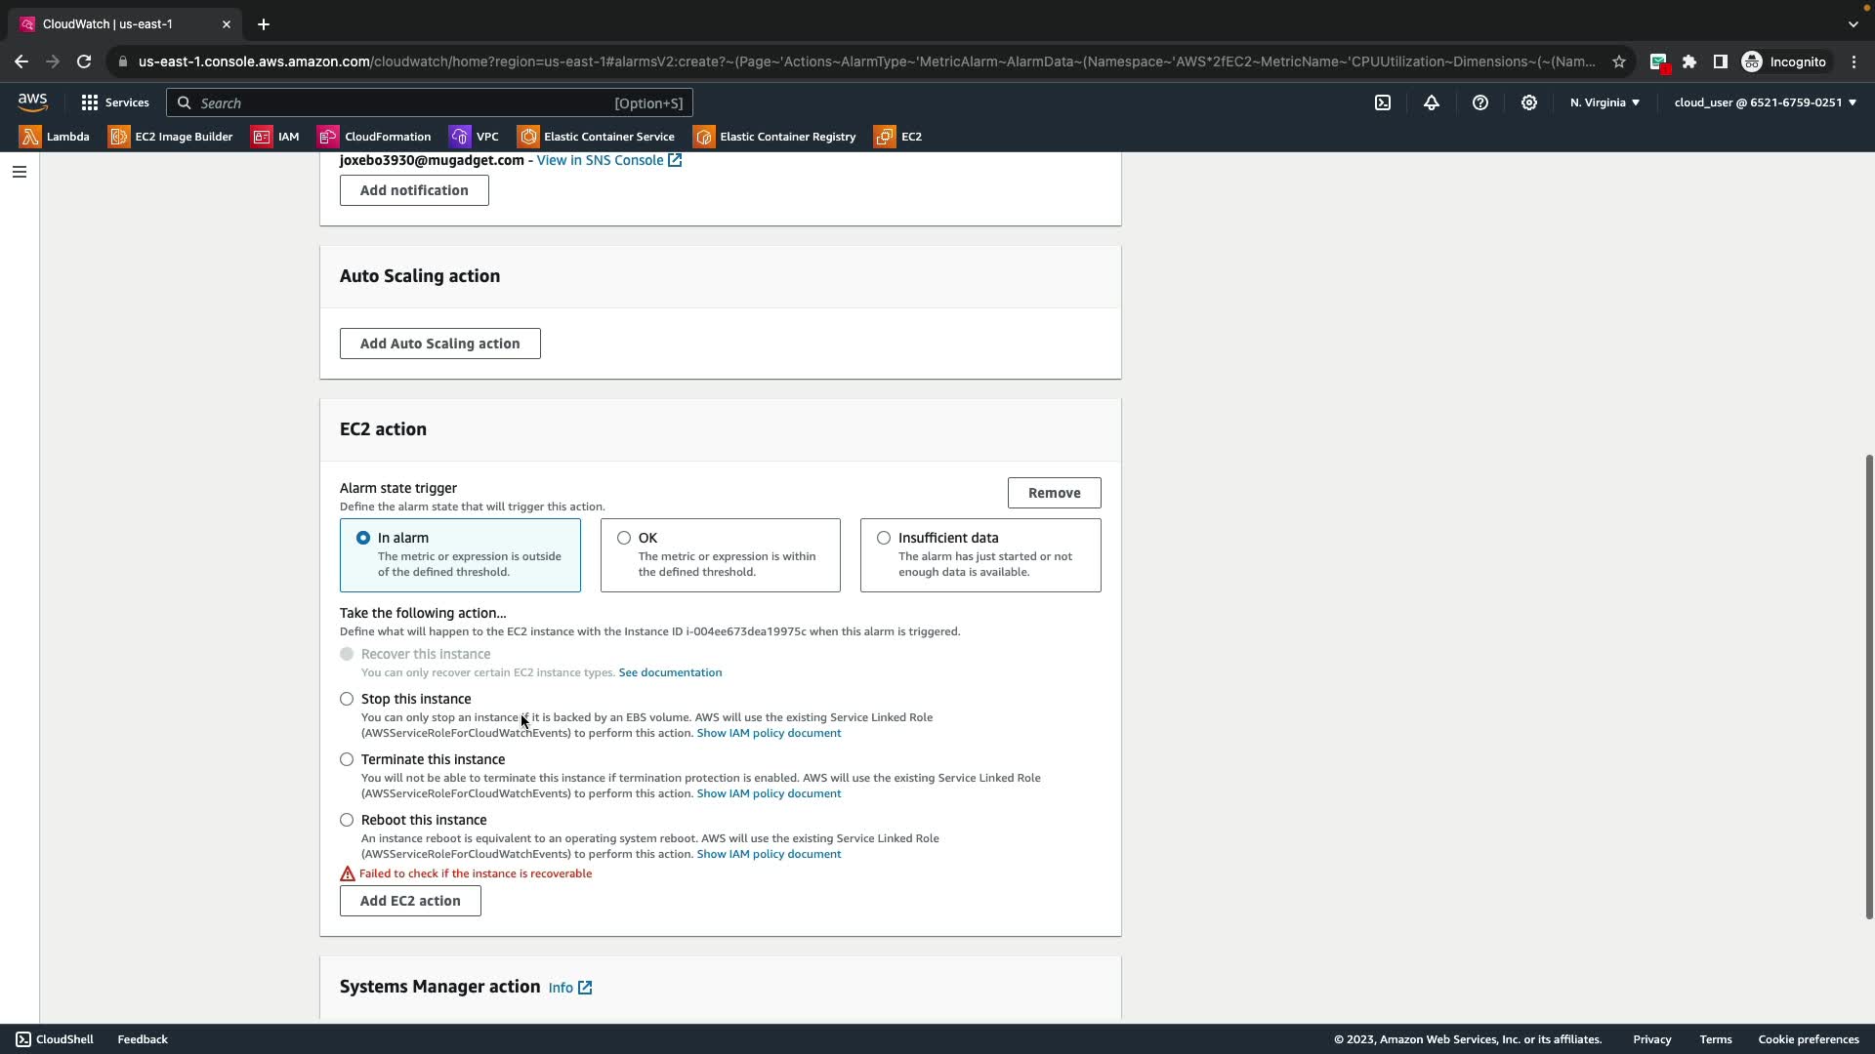This screenshot has width=1875, height=1054.
Task: Click the Add Auto Scaling action button
Action: click(439, 344)
